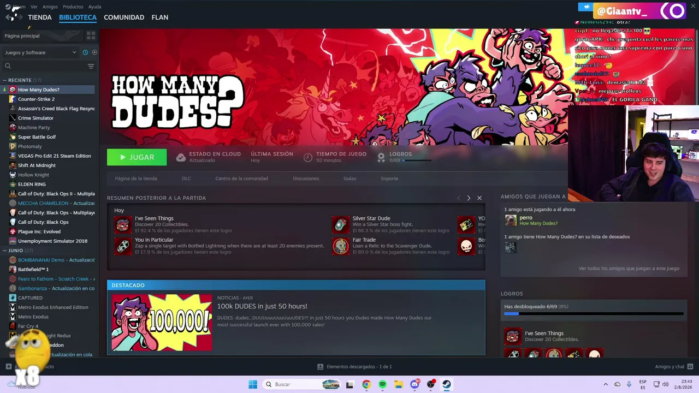The height and width of the screenshot is (393, 699).
Task: Select Battlefield 1 in the library list
Action: [x=33, y=270]
